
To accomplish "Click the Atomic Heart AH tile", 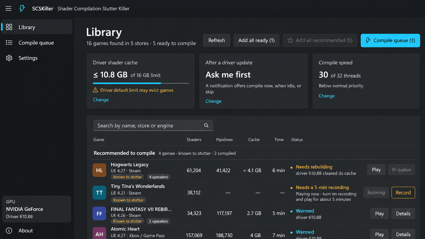I will click(x=99, y=233).
